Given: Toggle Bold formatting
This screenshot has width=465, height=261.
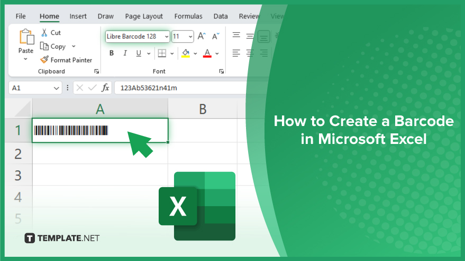Looking at the screenshot, I should point(112,53).
